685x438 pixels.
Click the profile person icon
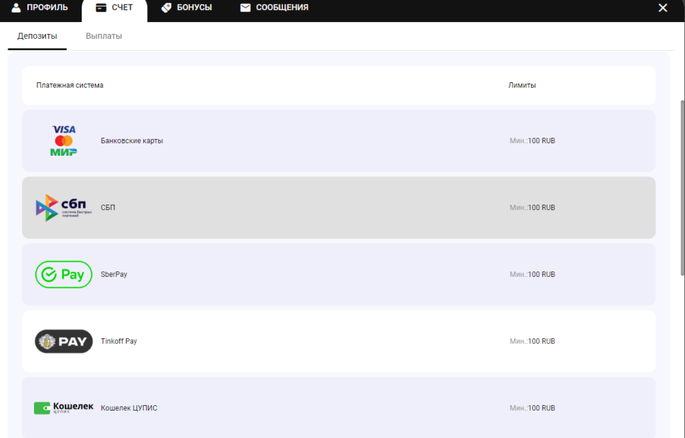click(16, 7)
